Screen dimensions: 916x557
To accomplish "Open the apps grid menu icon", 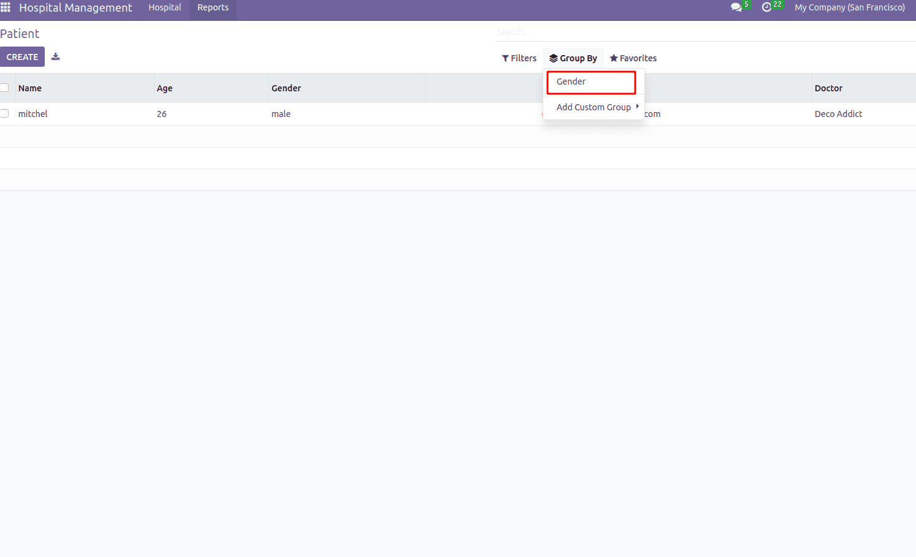I will pos(5,7).
